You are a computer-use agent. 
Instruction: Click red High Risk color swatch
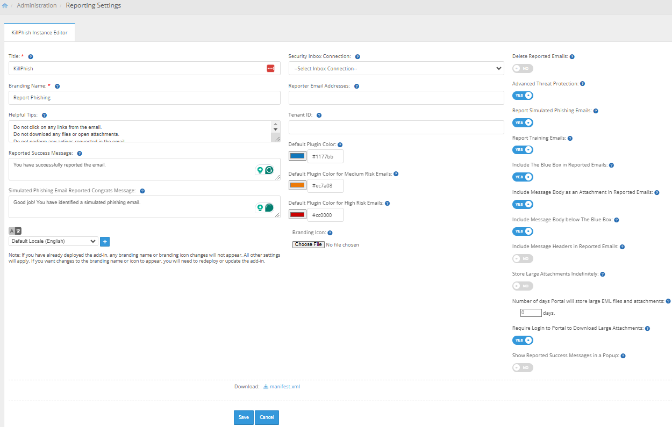tap(297, 215)
